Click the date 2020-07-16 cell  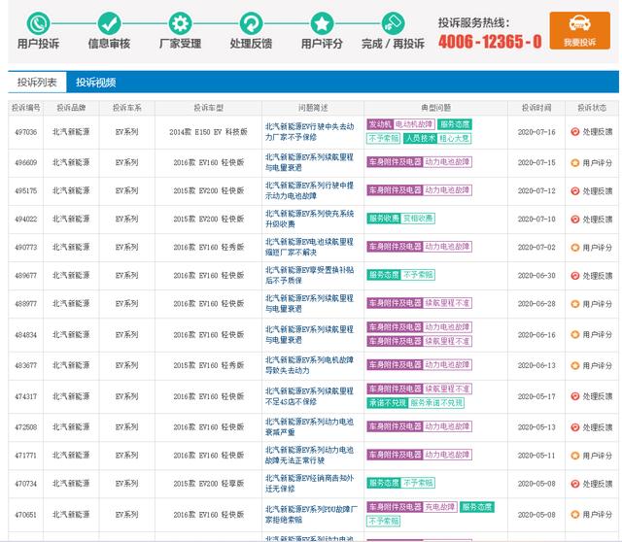(x=536, y=132)
